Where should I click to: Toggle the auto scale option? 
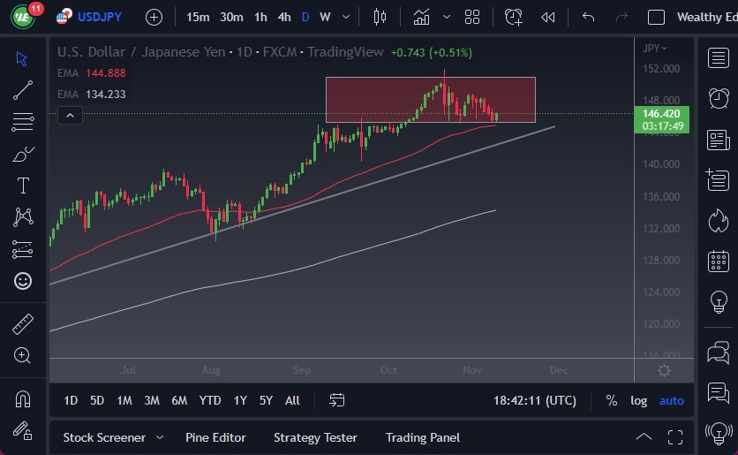(x=671, y=400)
